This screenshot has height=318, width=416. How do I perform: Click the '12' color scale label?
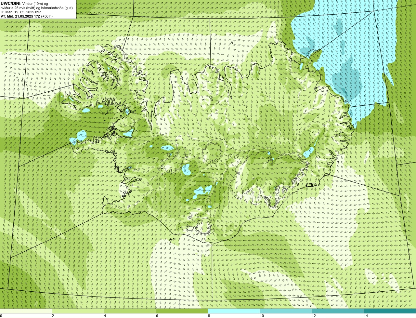click(314, 316)
